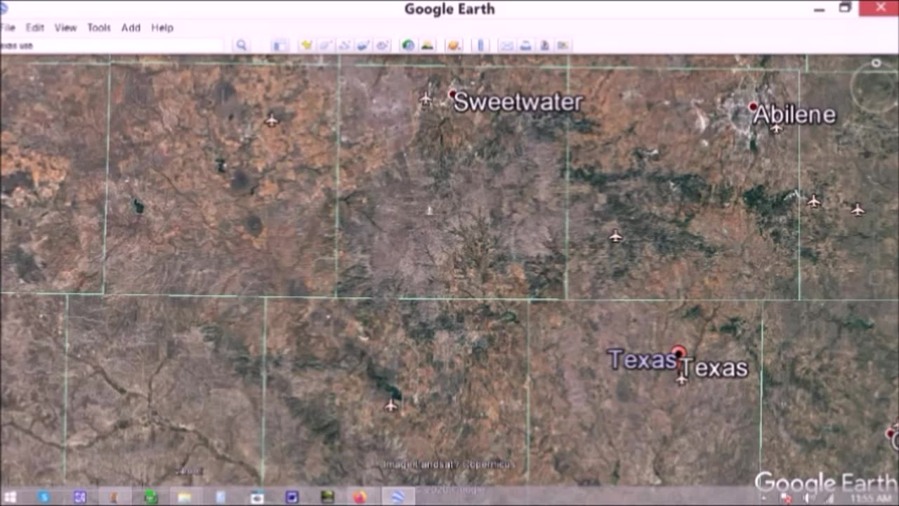899x506 pixels.
Task: Click the volume icon in system tray
Action: click(808, 498)
